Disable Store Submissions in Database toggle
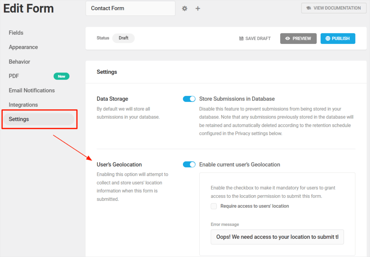370x257 pixels. click(x=189, y=99)
